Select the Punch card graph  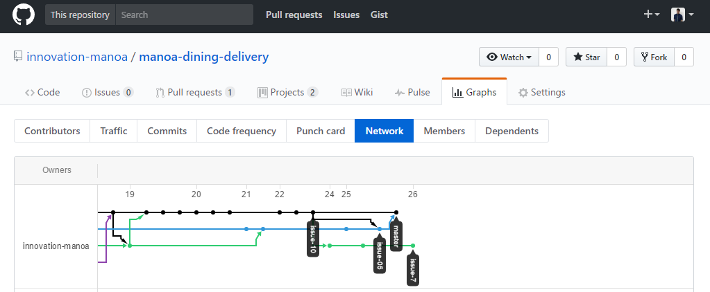click(x=321, y=131)
